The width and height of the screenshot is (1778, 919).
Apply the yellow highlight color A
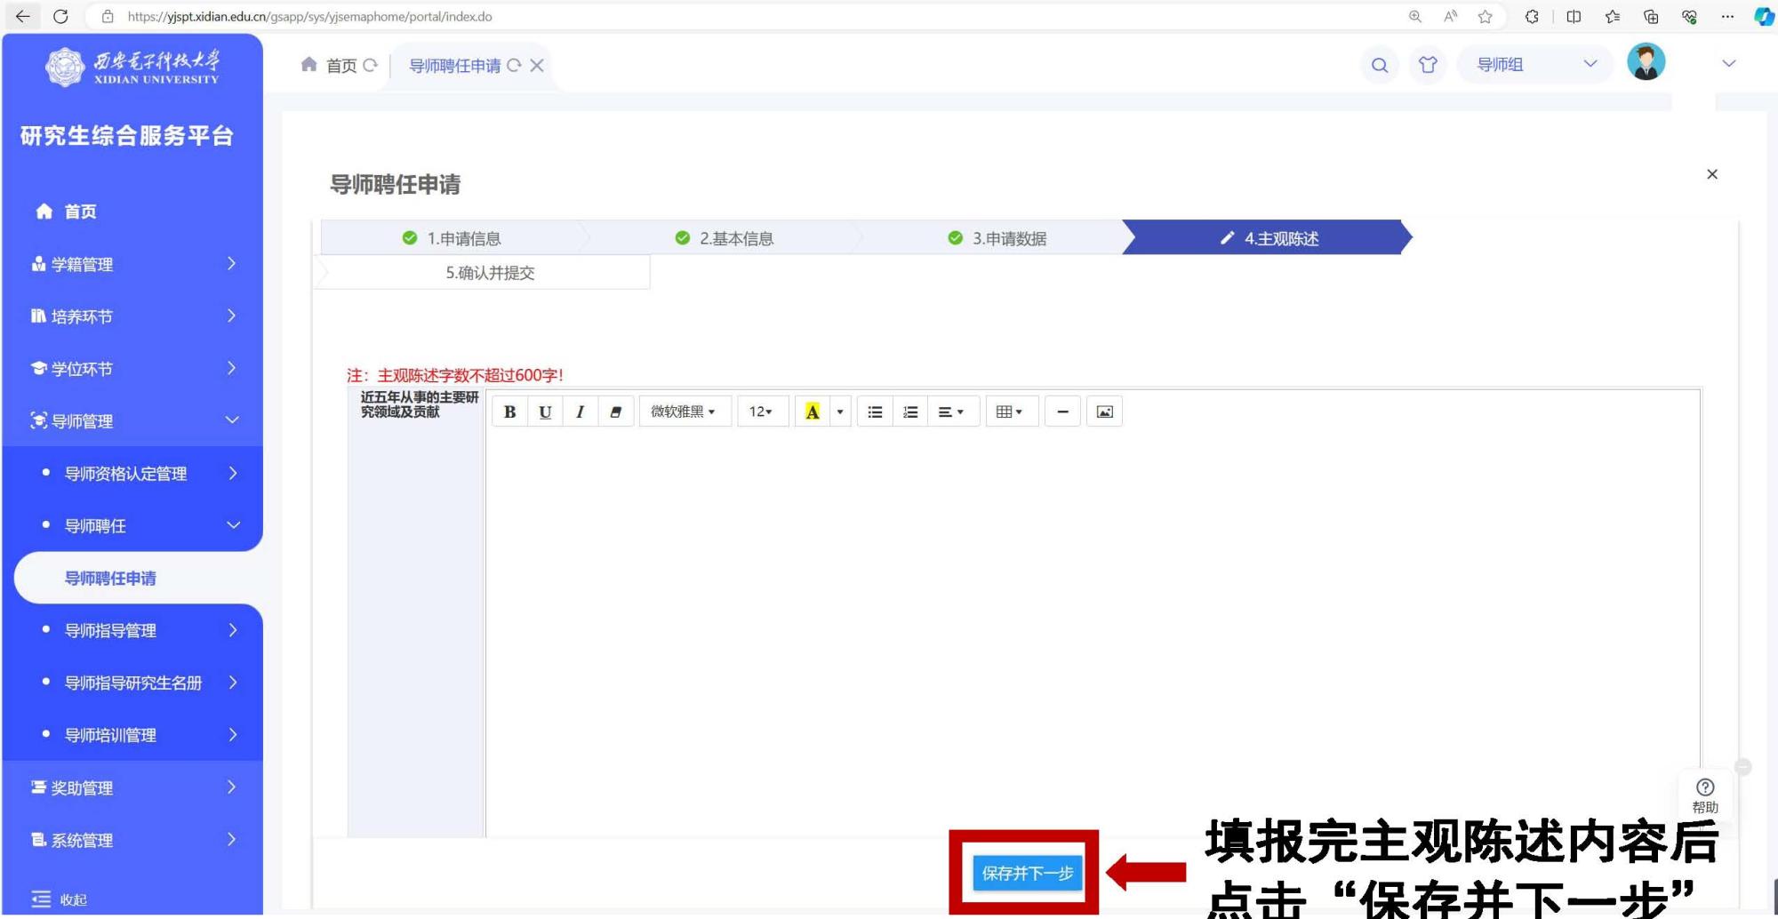812,412
